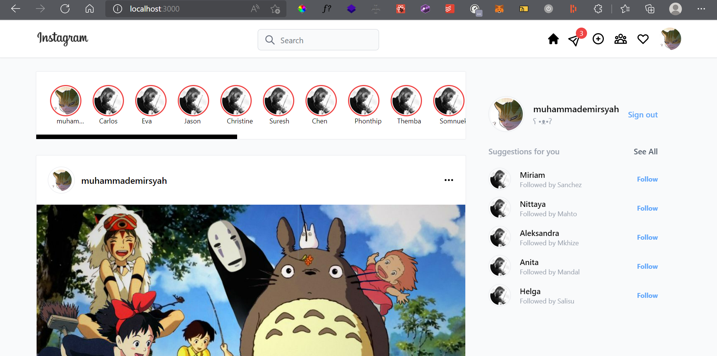Open the browser extensions puzzle menu
The image size is (717, 356).
point(598,9)
